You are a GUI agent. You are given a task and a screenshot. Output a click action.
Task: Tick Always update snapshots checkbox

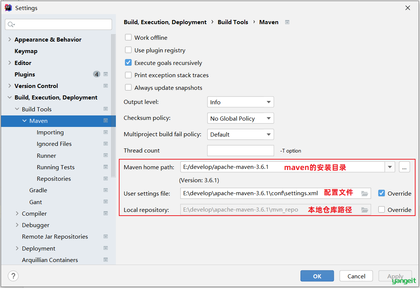(128, 88)
